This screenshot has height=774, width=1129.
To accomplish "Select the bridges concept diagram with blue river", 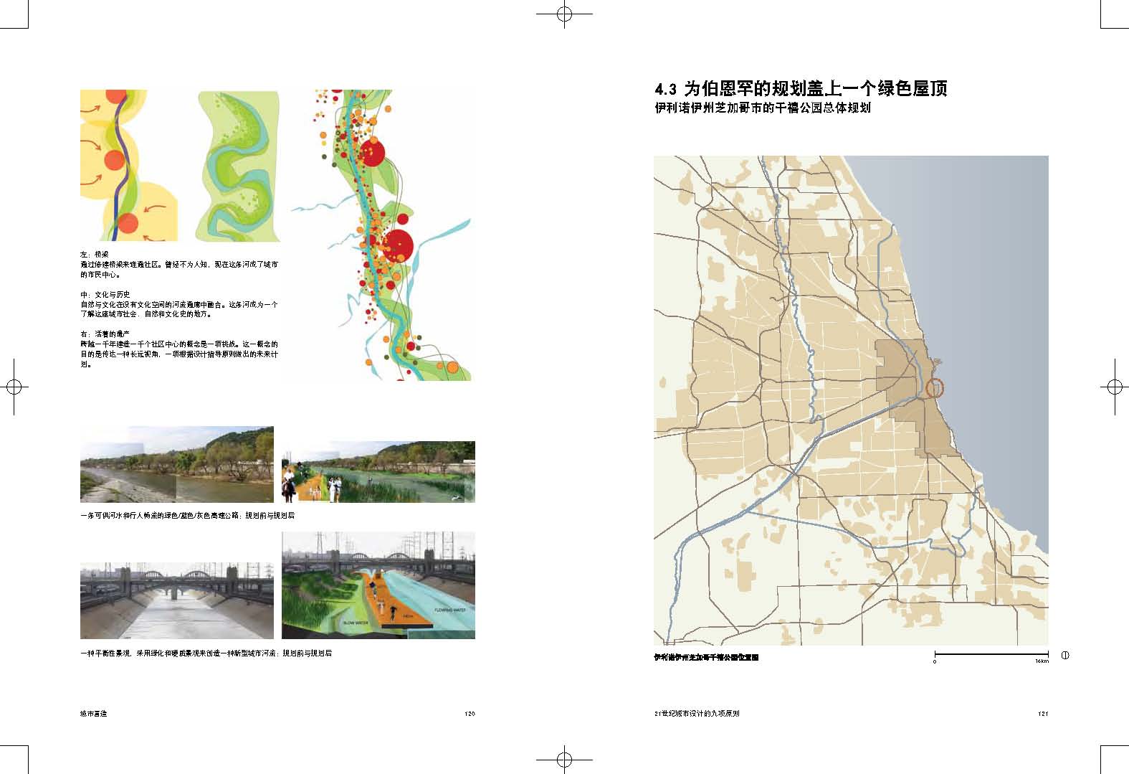I will pos(128,166).
